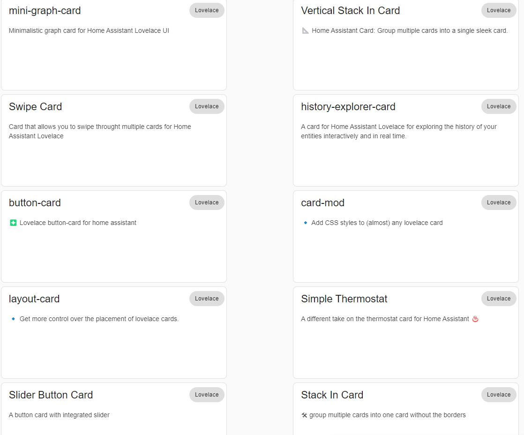This screenshot has width=524, height=435.
Task: Open the mini-graph-card repository
Action: point(45,10)
